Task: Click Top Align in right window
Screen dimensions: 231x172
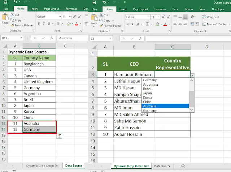Action: click(175, 17)
